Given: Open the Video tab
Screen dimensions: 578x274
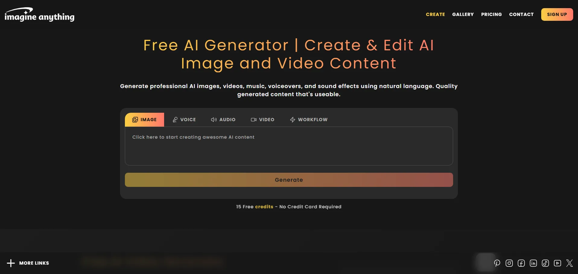Looking at the screenshot, I should tap(262, 120).
